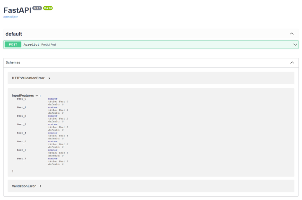Click the number type of feat_5
This screenshot has width=302, height=200.
[x=52, y=141]
